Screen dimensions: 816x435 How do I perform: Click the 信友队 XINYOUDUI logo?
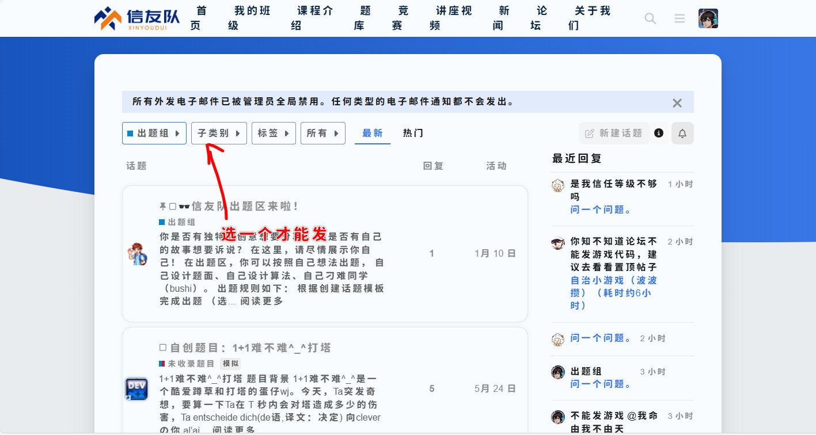tap(137, 18)
